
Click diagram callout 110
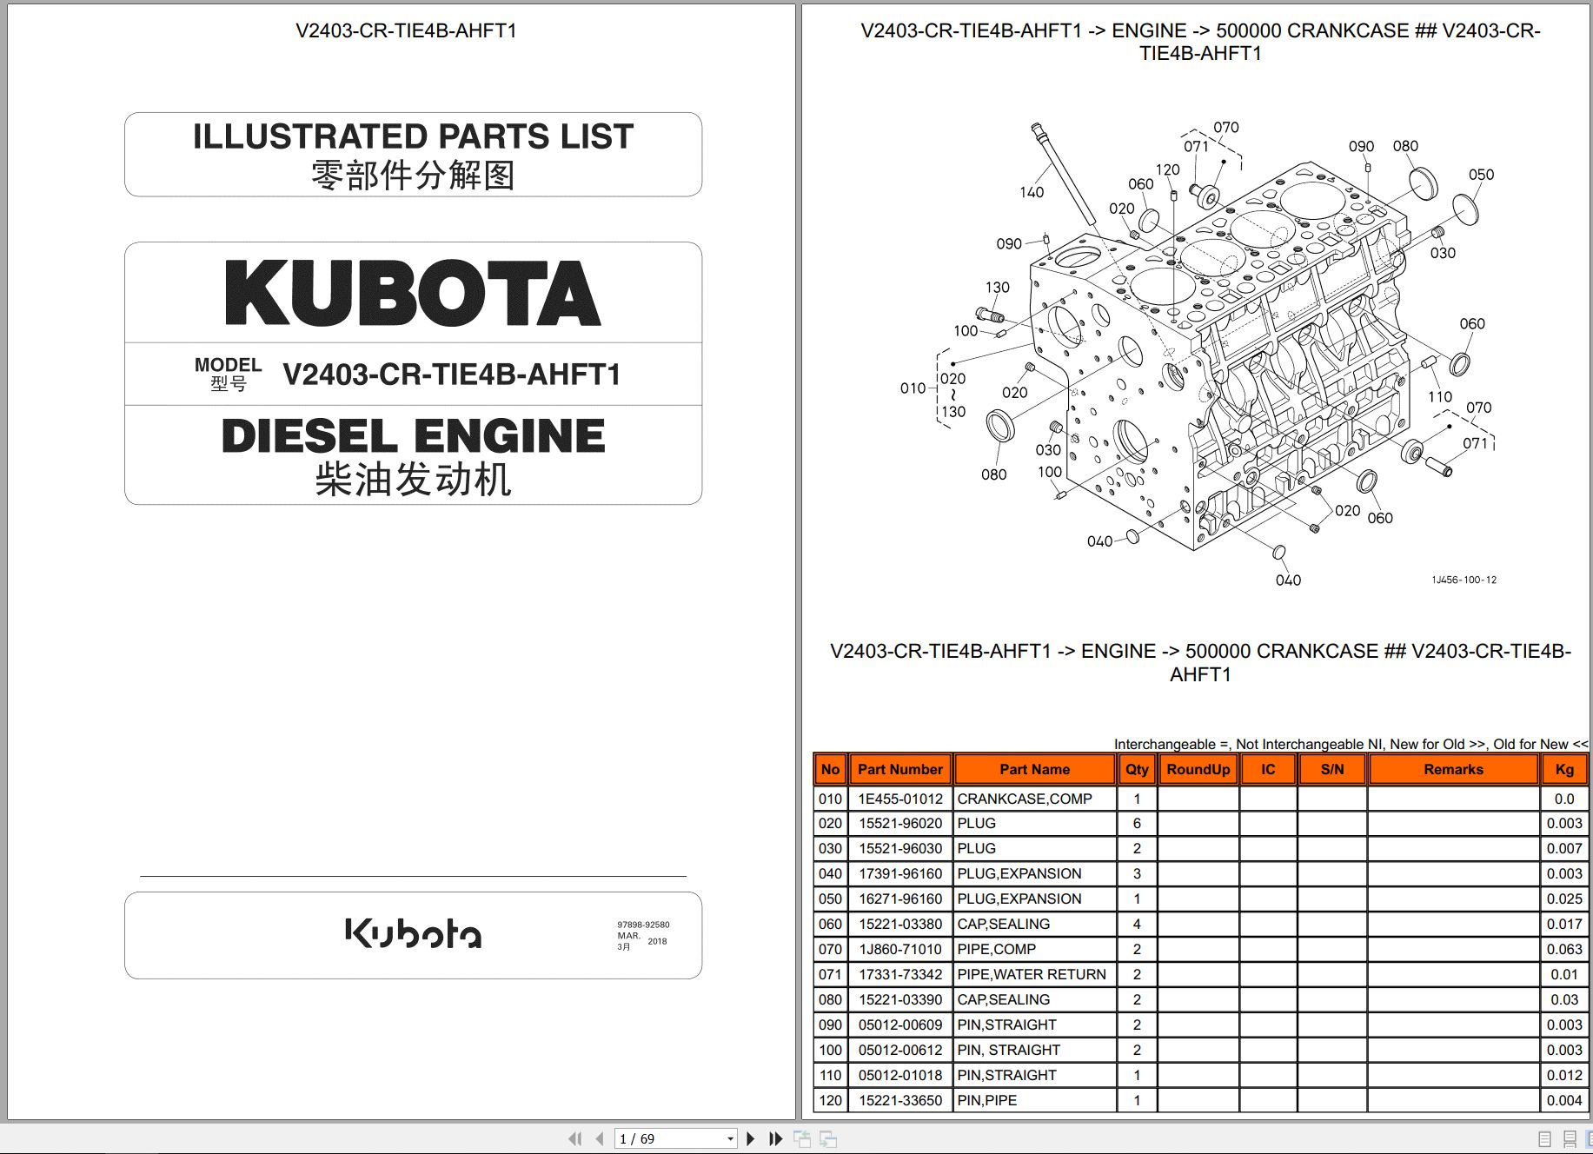[x=1440, y=396]
